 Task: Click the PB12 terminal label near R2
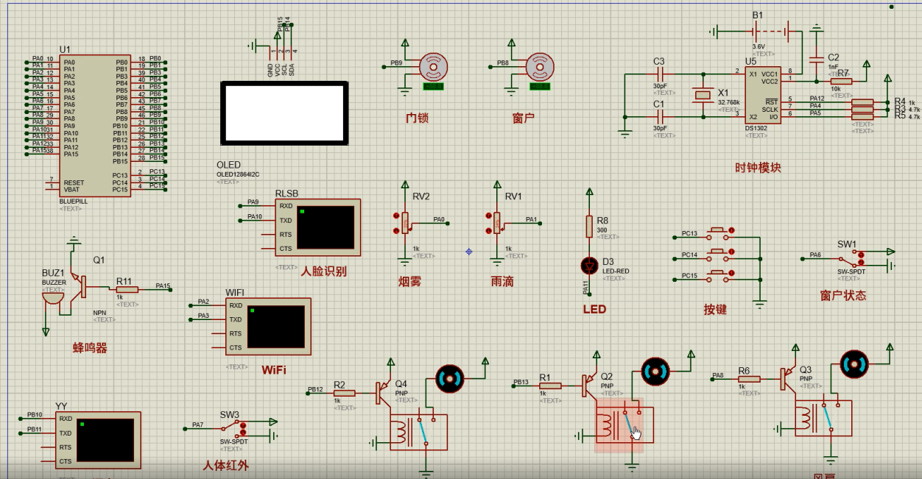(x=315, y=389)
